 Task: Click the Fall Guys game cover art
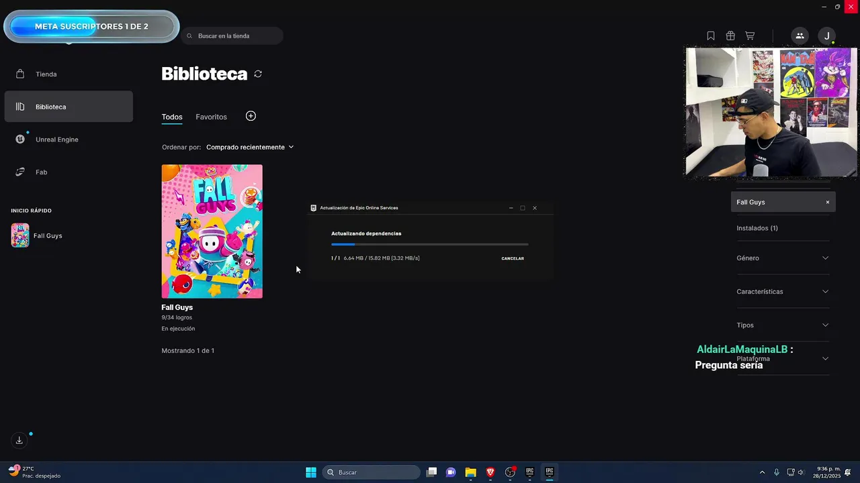pos(212,231)
